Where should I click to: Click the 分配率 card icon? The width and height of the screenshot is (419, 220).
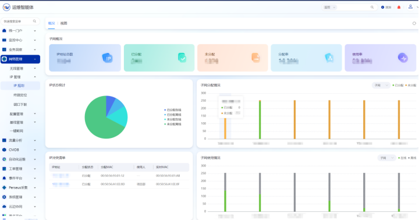tap(329, 58)
